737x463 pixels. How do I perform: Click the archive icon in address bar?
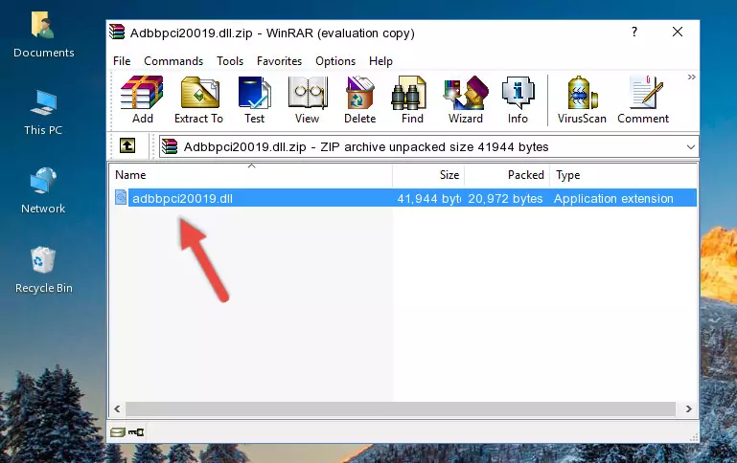click(x=170, y=146)
